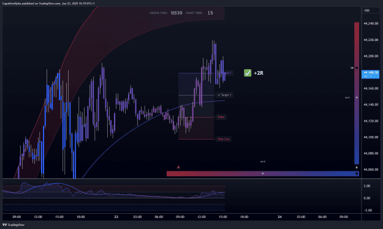This screenshot has height=229, width=383.
Task: Click price level 44,140.00 on axis
Action: click(x=371, y=105)
